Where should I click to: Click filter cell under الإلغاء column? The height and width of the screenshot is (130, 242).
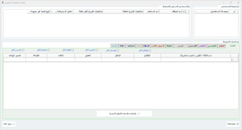tap(61, 60)
